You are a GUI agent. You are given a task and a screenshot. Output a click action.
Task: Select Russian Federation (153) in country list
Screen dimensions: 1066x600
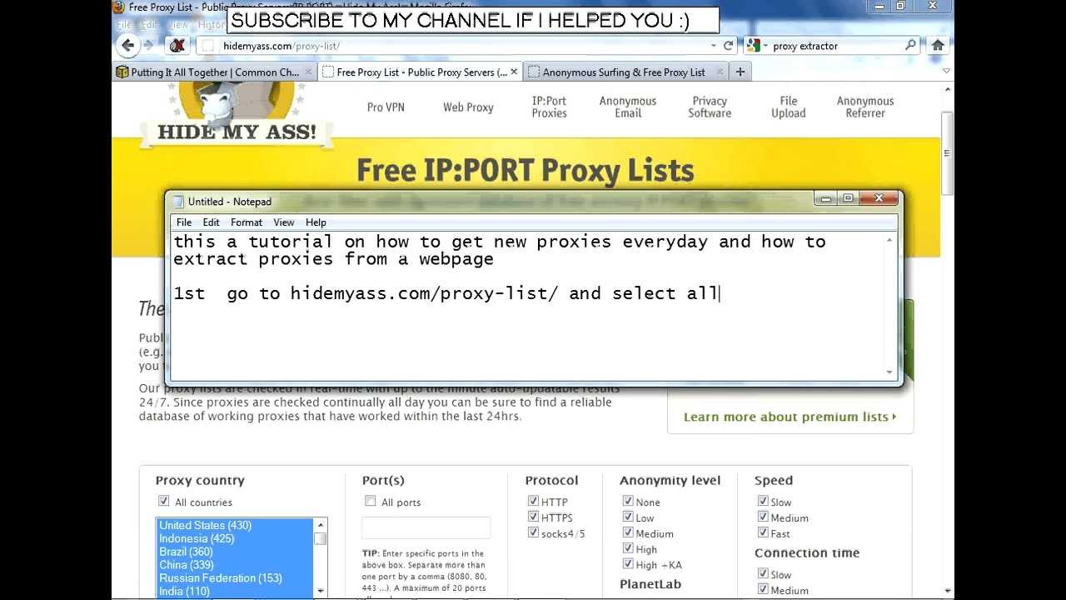(235, 578)
